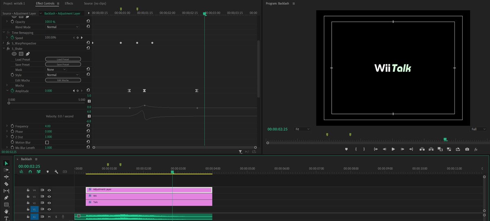Hide the V2 track output eye
This screenshot has height=221, width=490.
(x=49, y=203)
